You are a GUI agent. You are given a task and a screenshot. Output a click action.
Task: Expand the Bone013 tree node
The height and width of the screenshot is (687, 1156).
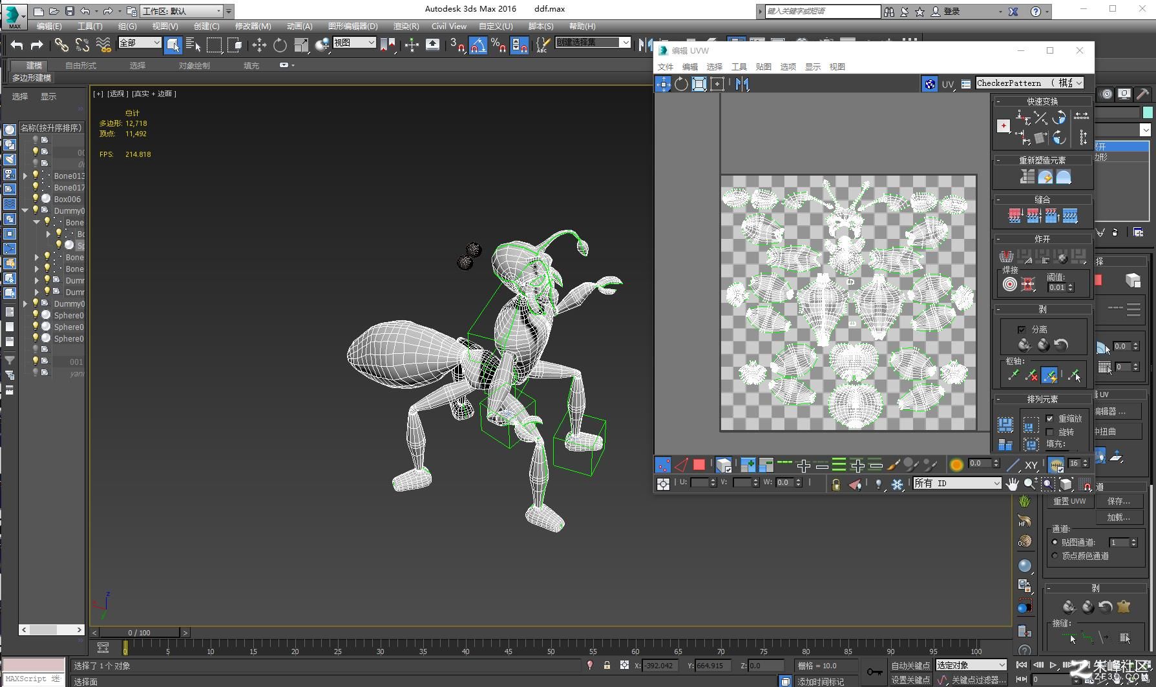point(25,176)
